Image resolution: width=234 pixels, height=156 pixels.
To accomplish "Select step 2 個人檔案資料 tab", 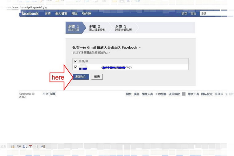I will (x=97, y=28).
